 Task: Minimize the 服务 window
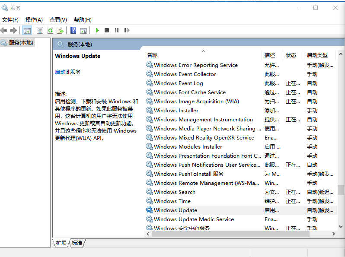[296, 8]
